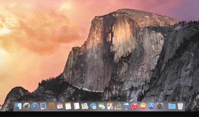Launch Numbers bar chart icon
Image resolution: width=199 pixels, height=117 pixels.
(118, 106)
